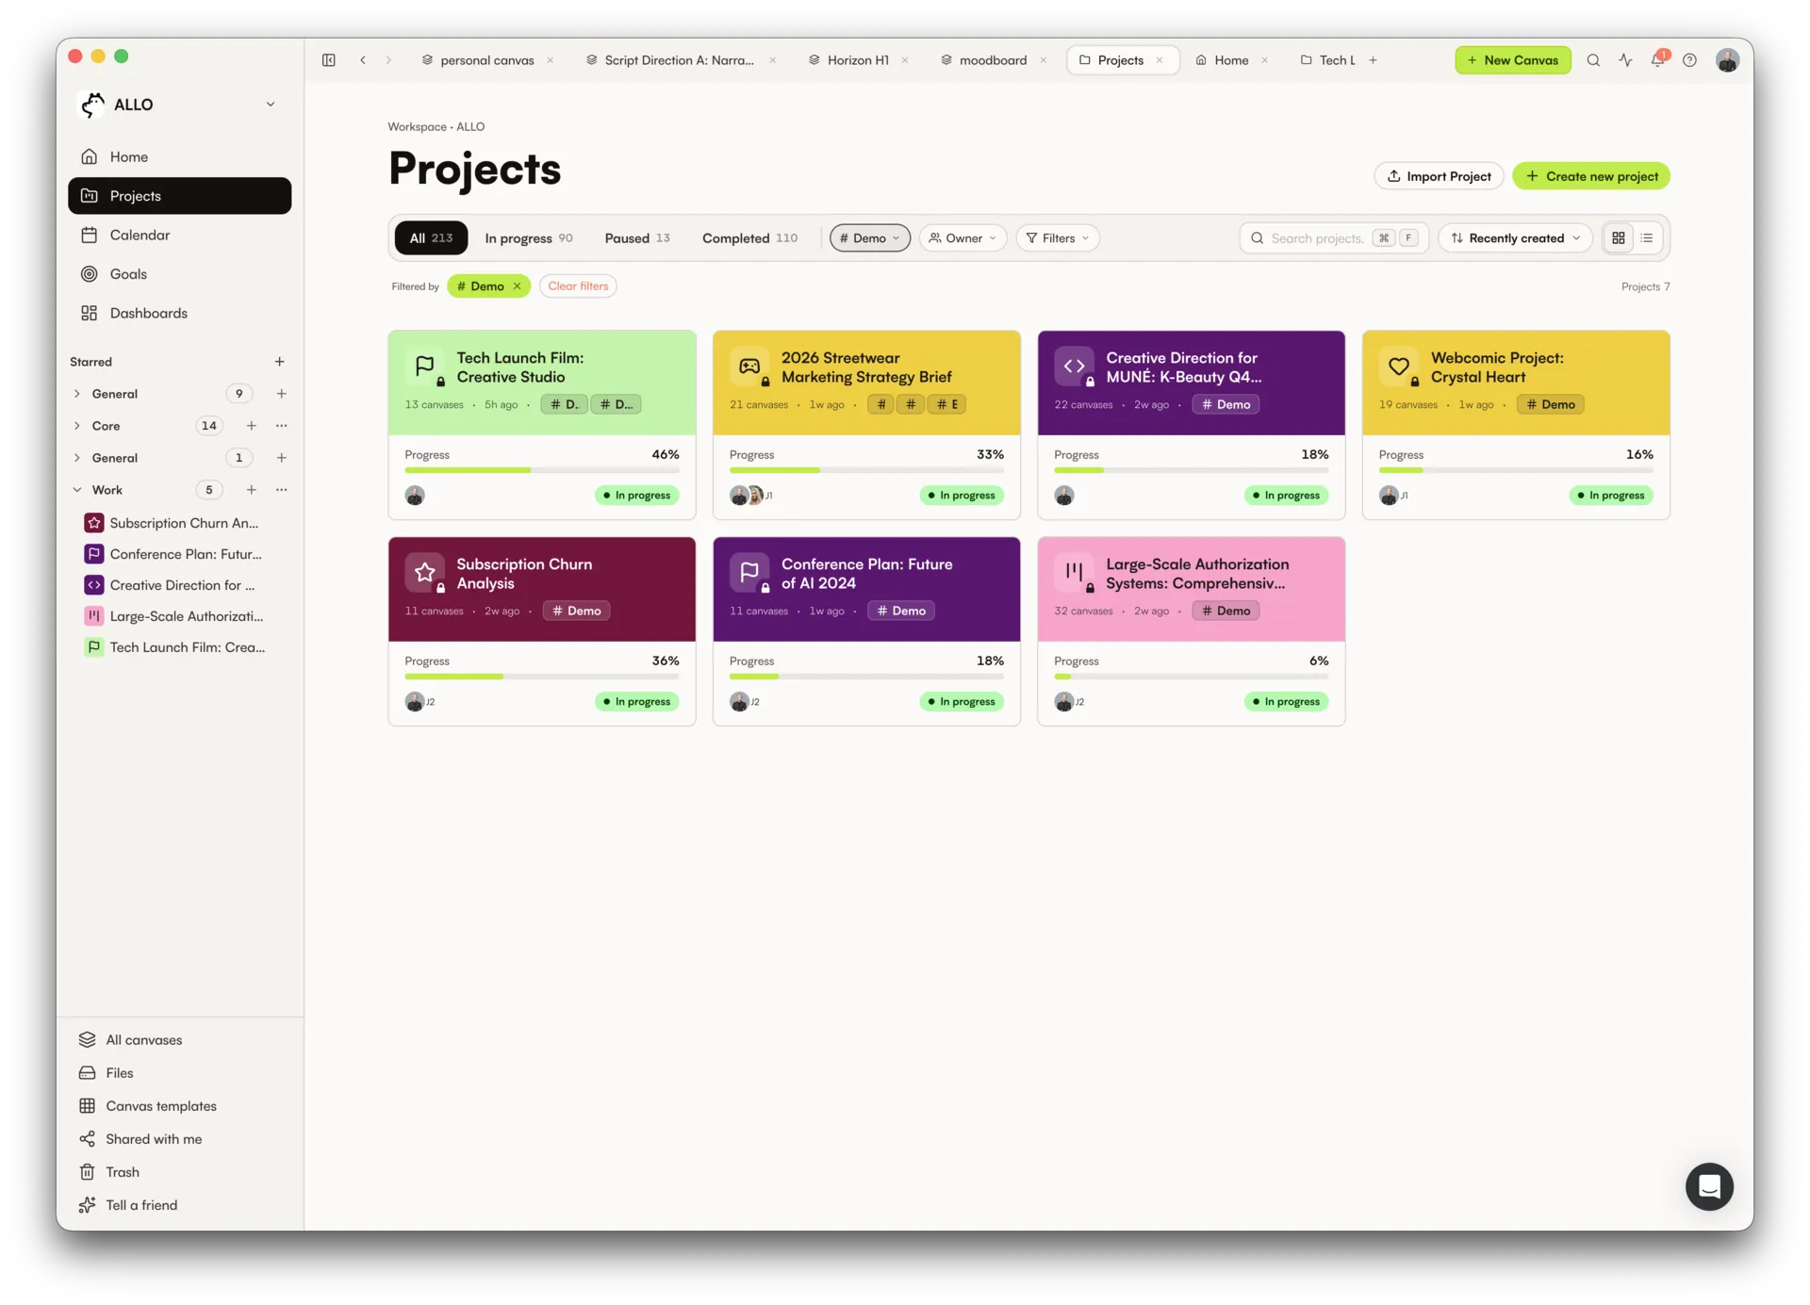Open notifications bell icon
This screenshot has height=1305, width=1810.
click(1657, 60)
